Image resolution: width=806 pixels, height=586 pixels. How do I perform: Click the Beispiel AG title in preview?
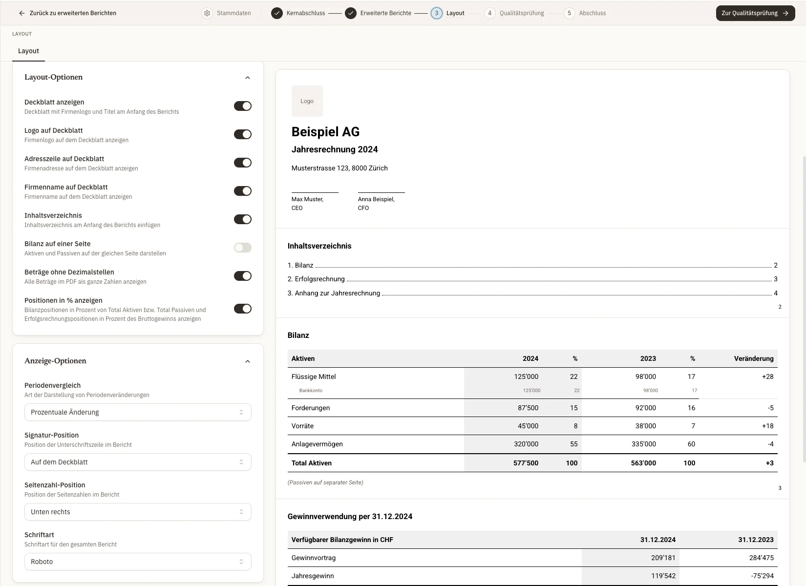pyautogui.click(x=325, y=132)
